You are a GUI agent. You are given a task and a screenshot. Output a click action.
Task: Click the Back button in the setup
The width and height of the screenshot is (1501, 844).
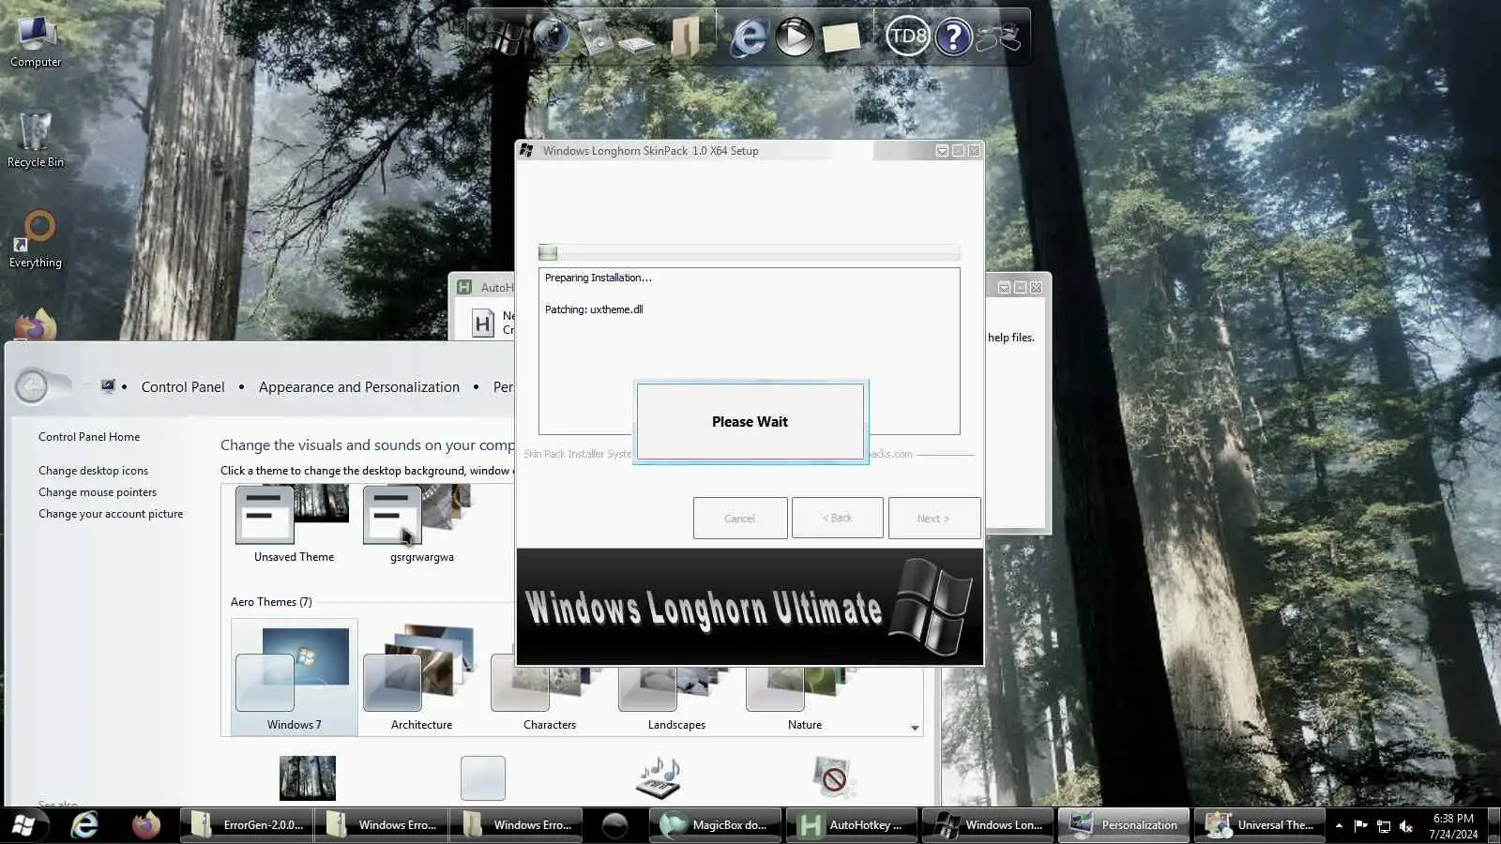pos(838,518)
